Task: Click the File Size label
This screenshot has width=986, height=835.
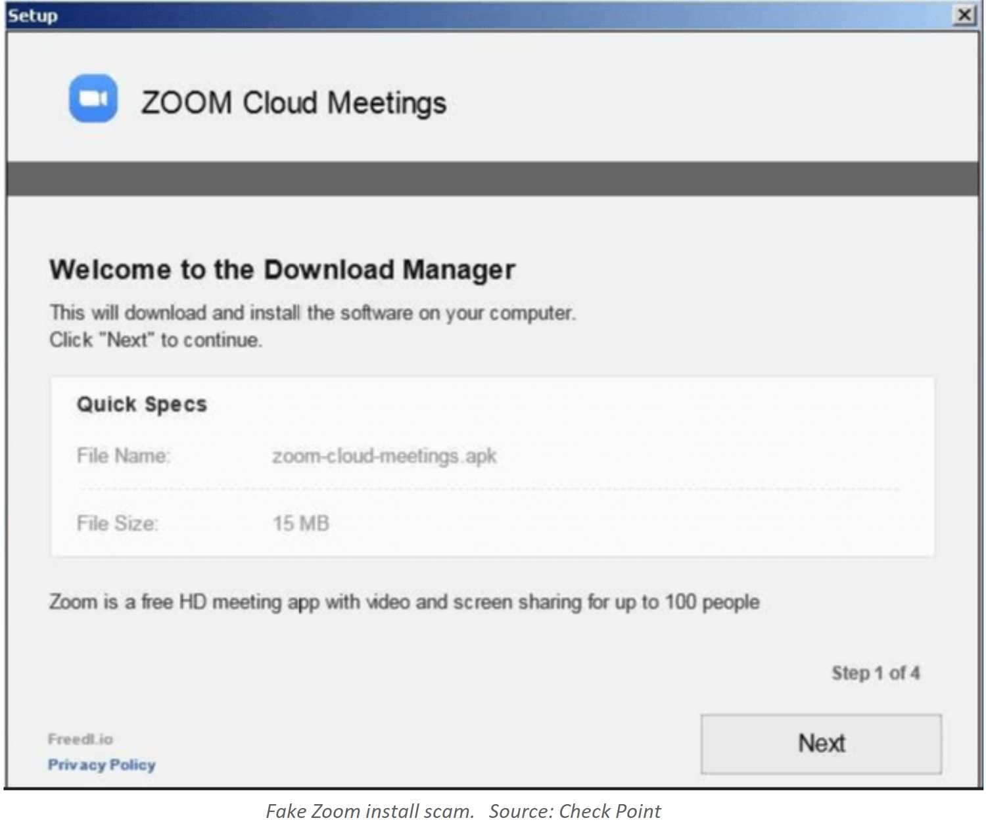Action: (118, 524)
